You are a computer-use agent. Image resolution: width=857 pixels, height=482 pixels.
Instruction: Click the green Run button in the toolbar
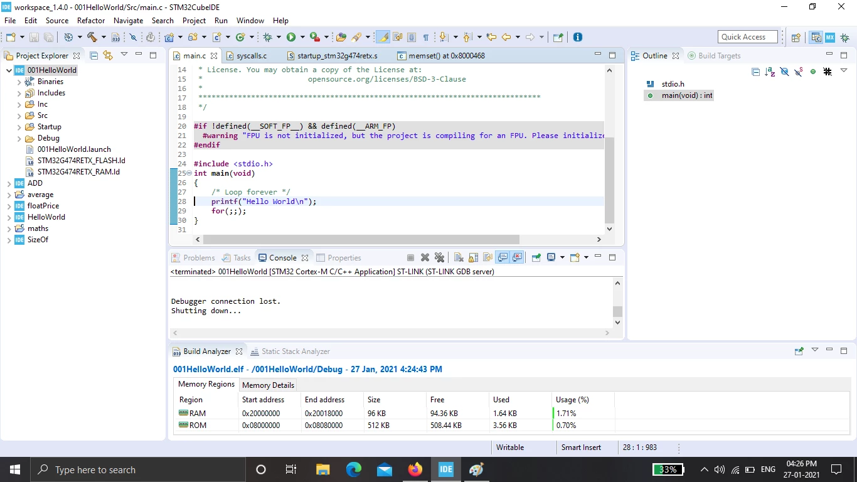291,37
